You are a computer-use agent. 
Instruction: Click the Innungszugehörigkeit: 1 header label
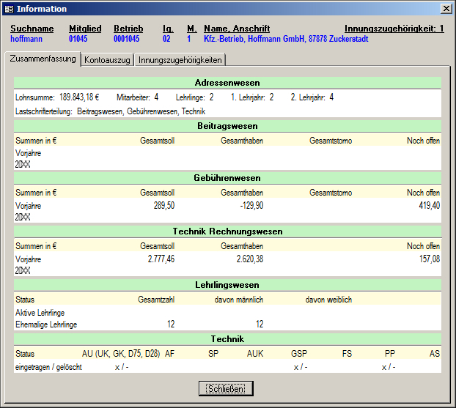(x=394, y=29)
